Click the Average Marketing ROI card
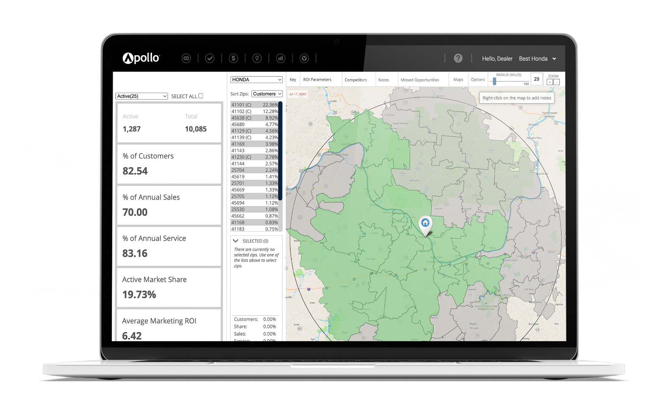Screen dimensions: 667x414 (x=169, y=325)
